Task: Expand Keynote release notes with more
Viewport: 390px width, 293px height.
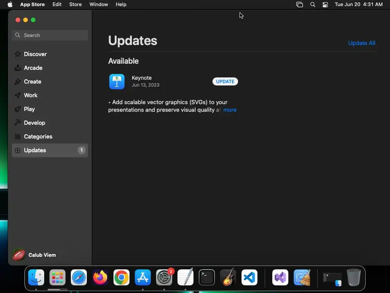Action: [230, 110]
